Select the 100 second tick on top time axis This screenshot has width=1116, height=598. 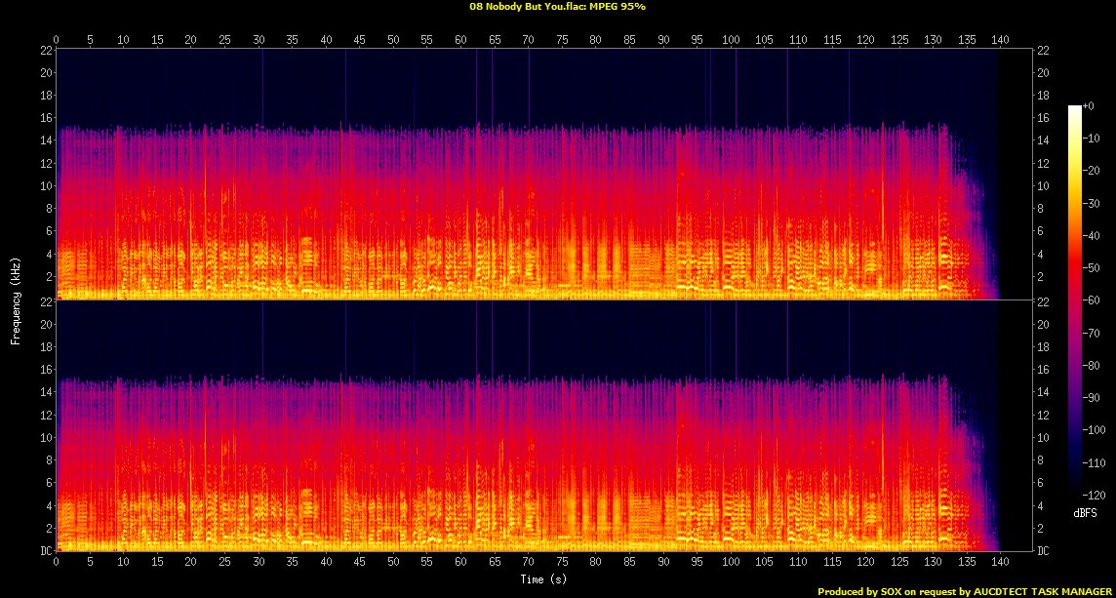pyautogui.click(x=731, y=40)
